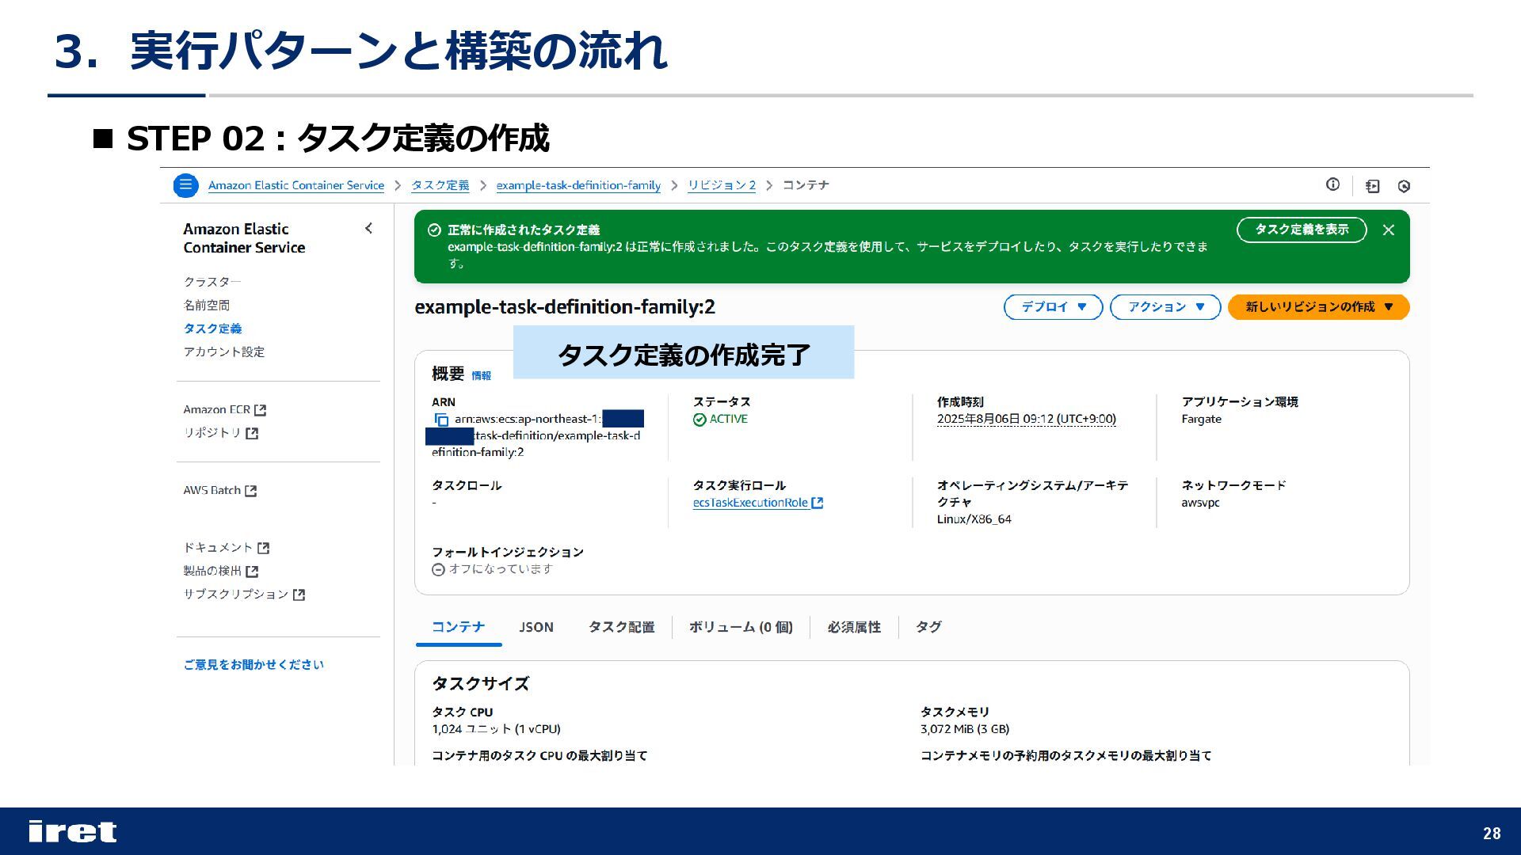Image resolution: width=1521 pixels, height=855 pixels.
Task: Click the Fargate application environment value
Action: point(1201,420)
